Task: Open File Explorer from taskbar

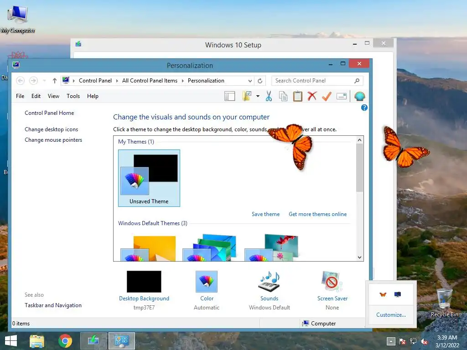Action: [x=37, y=341]
